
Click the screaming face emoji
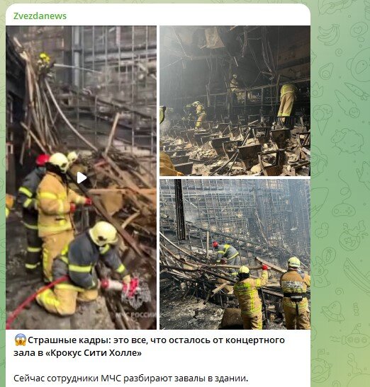click(20, 340)
